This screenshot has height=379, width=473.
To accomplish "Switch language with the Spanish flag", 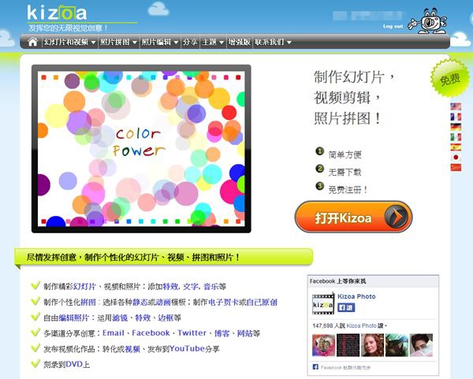I will (x=456, y=147).
